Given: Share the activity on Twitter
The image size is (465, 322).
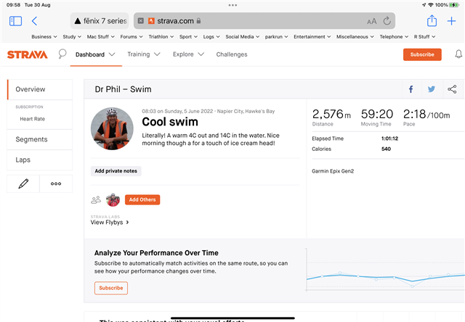Looking at the screenshot, I should 432,89.
